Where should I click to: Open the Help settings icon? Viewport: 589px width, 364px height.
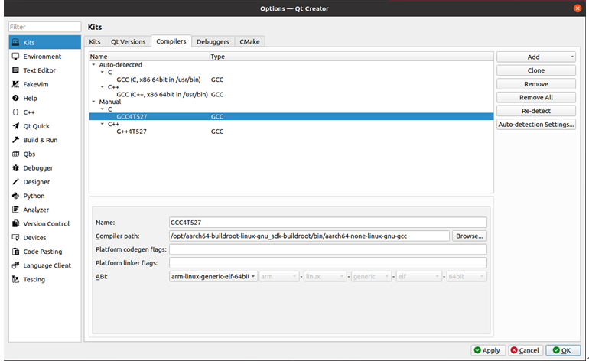pos(15,98)
